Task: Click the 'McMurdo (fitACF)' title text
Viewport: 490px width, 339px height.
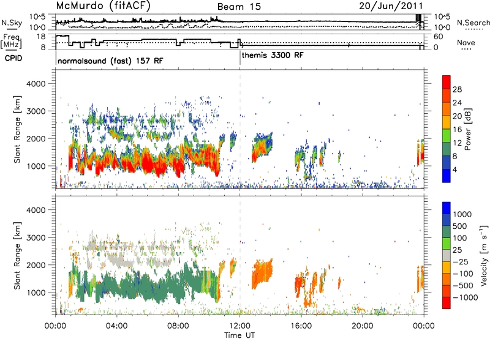Action: click(103, 6)
